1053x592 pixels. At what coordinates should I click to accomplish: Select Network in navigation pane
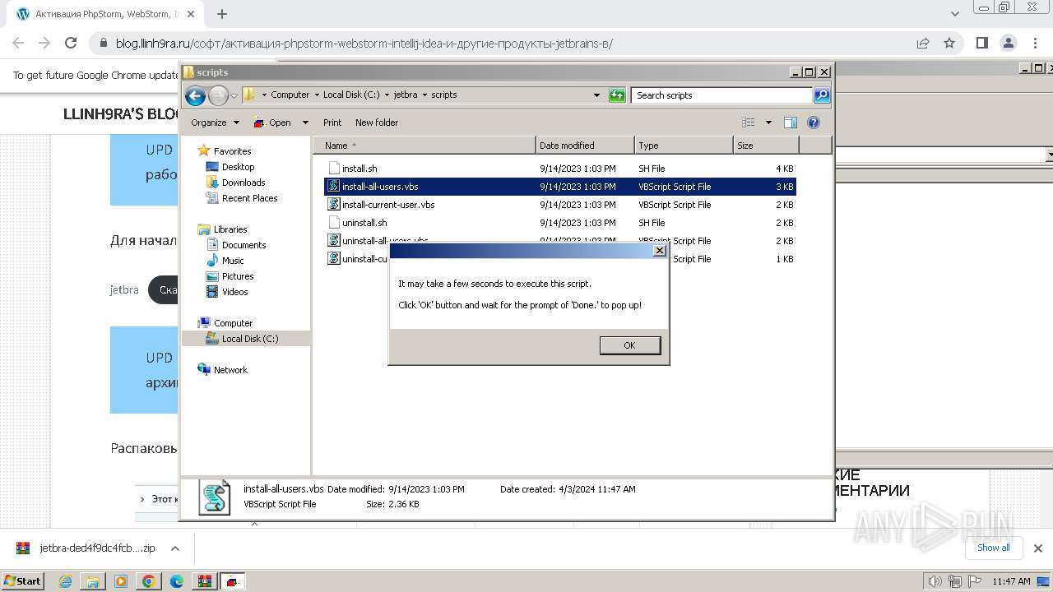coord(230,370)
